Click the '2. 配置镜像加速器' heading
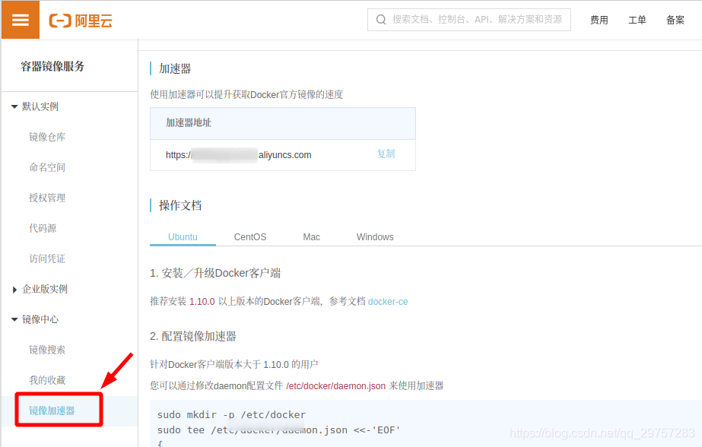 coord(193,337)
